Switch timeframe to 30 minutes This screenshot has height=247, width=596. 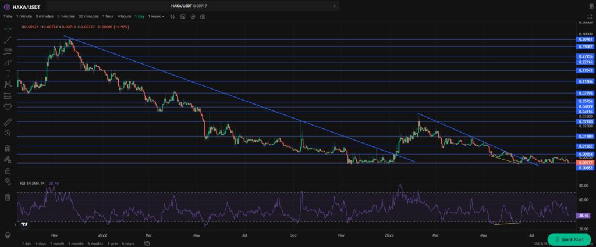coord(88,16)
